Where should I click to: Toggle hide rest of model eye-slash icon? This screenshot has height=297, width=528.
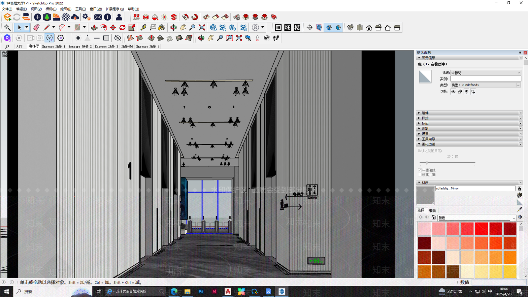tap(117, 38)
